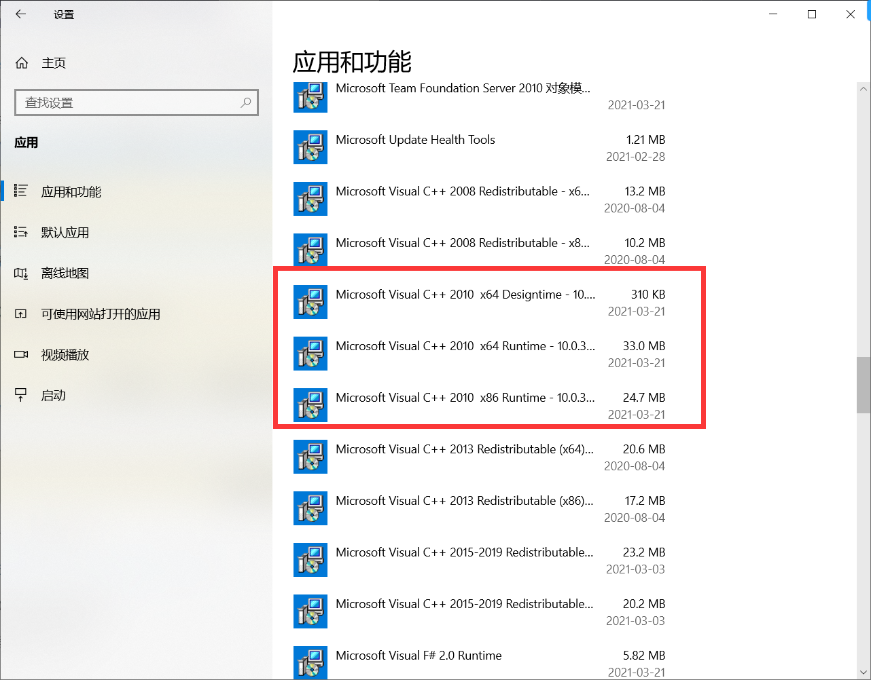The image size is (871, 680).
Task: Click the Microsoft Visual F# 2.0 Runtime icon
Action: click(x=310, y=662)
